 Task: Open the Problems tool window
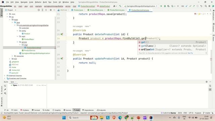(x=25, y=110)
